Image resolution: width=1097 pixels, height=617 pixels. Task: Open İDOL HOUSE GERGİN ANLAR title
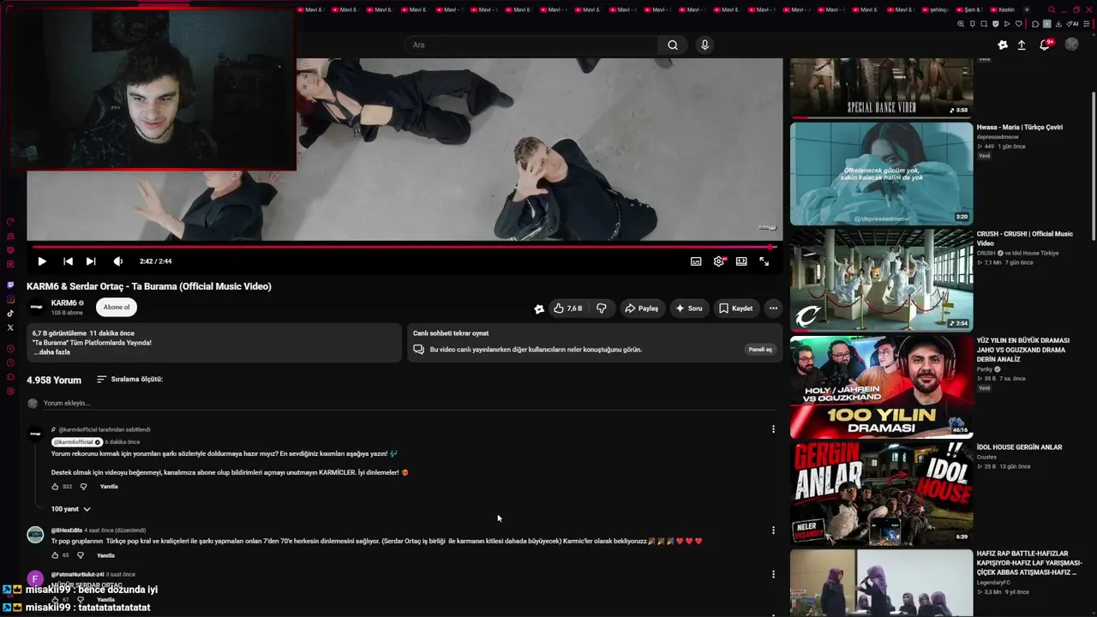(1019, 447)
